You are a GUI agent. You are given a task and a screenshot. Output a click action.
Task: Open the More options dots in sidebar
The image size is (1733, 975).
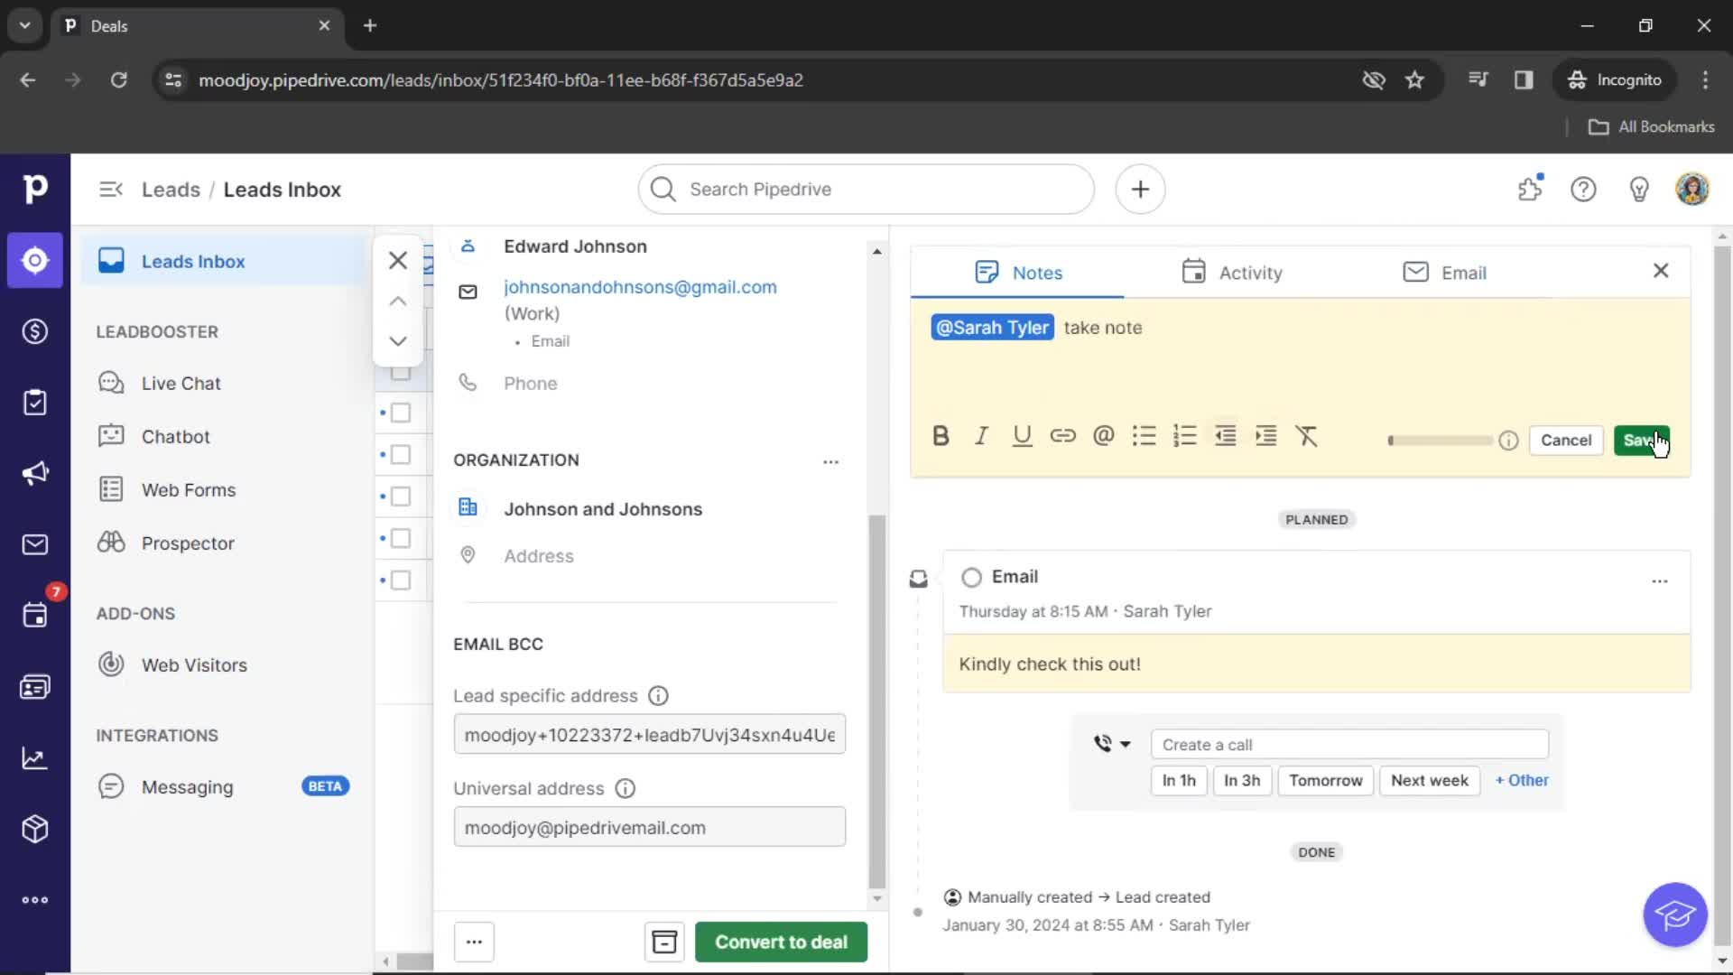click(35, 900)
